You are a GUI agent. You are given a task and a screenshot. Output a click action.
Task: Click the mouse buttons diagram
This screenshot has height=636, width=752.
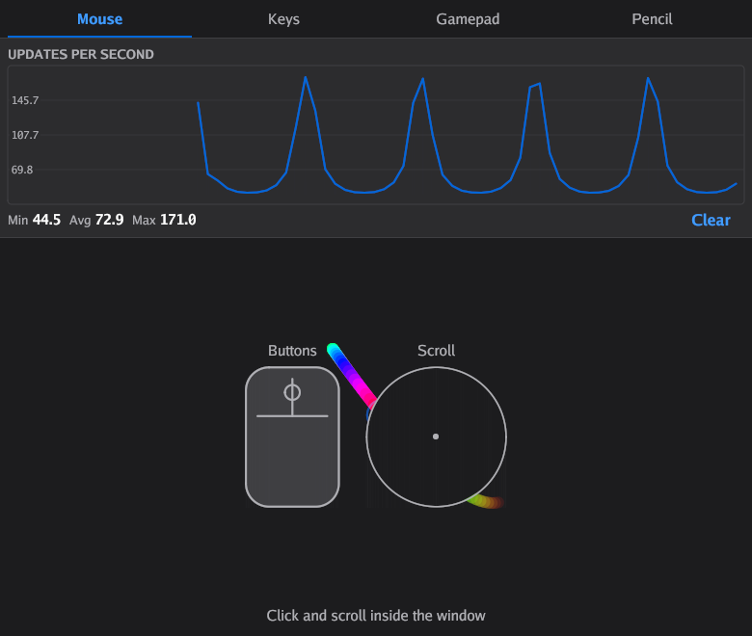click(x=292, y=437)
